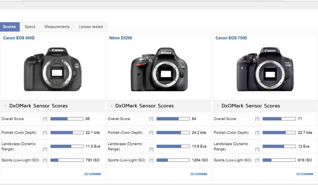Click the '793 ISO' value for Canon 600D
The width and height of the screenshot is (318, 185).
[93, 160]
